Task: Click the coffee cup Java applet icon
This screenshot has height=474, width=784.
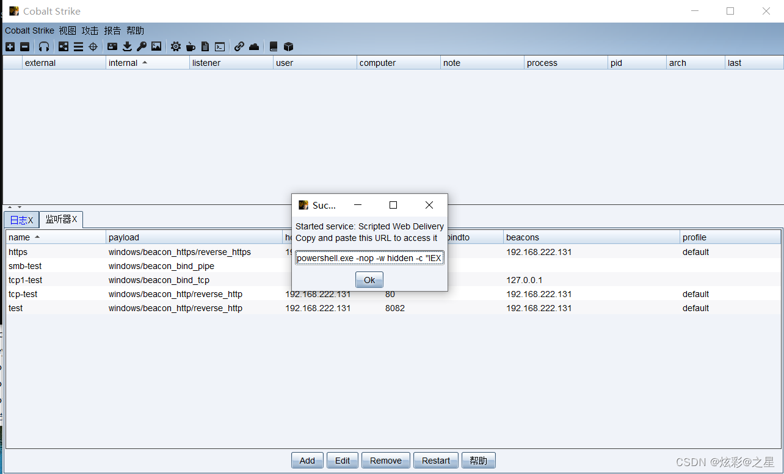Action: point(191,46)
